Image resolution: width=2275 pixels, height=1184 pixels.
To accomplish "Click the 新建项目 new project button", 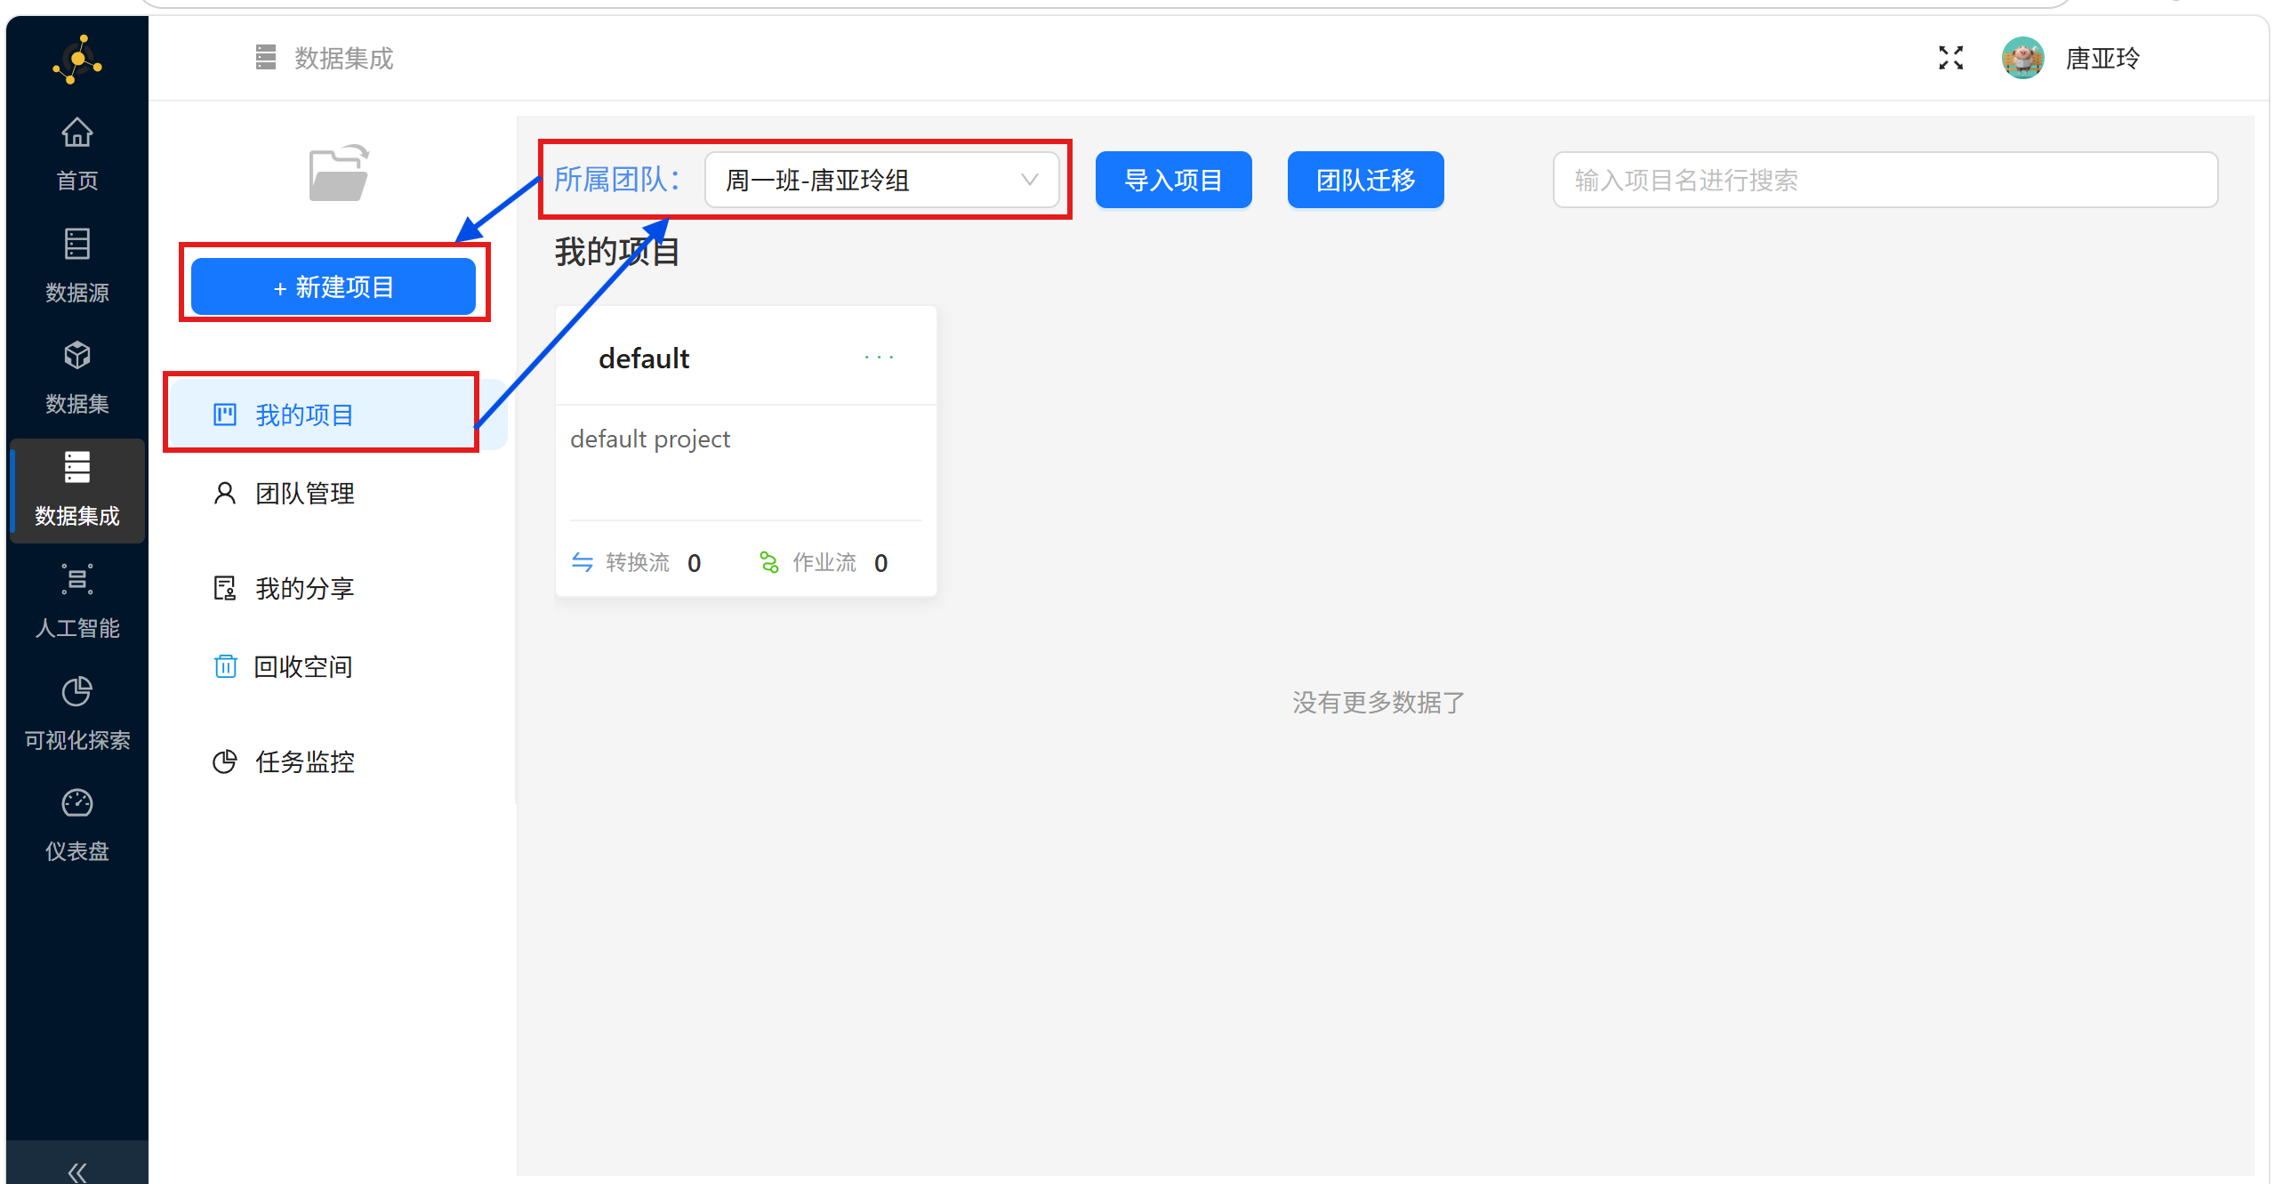I will (x=334, y=286).
